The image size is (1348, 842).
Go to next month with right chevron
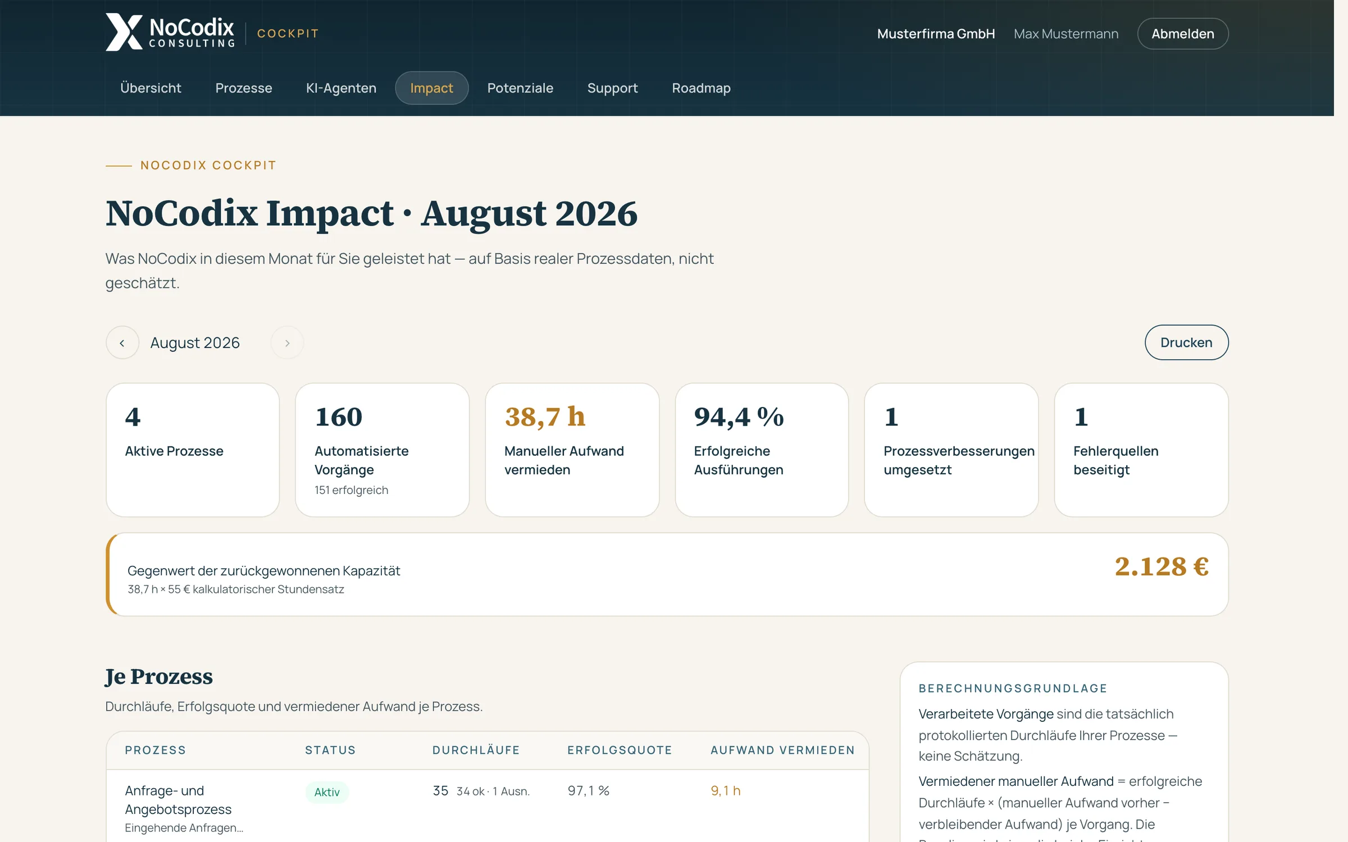point(287,342)
